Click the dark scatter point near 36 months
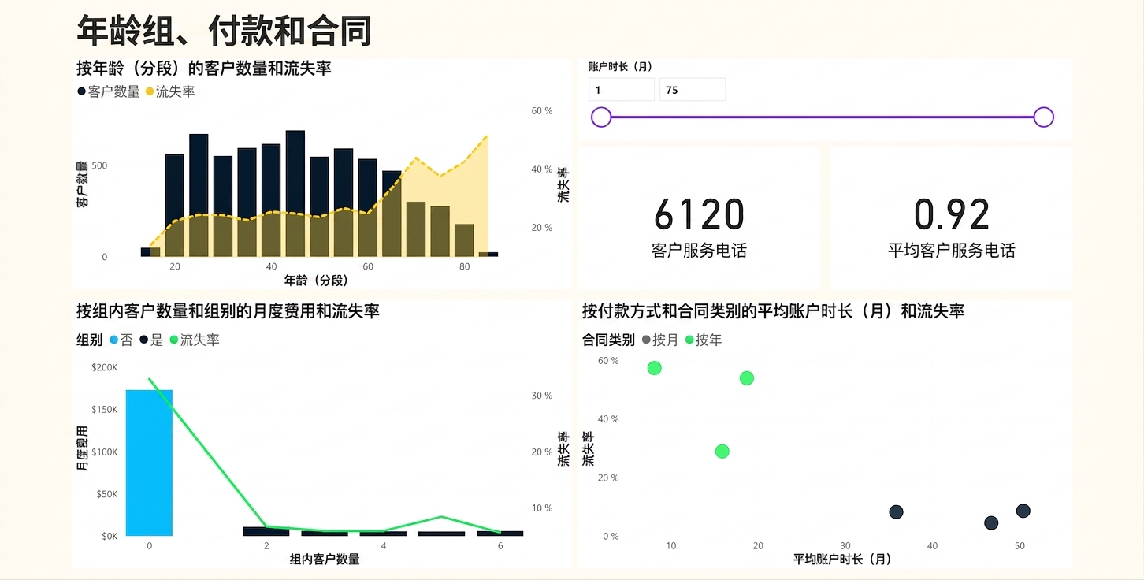Viewport: 1144px width, 580px height. tap(896, 512)
